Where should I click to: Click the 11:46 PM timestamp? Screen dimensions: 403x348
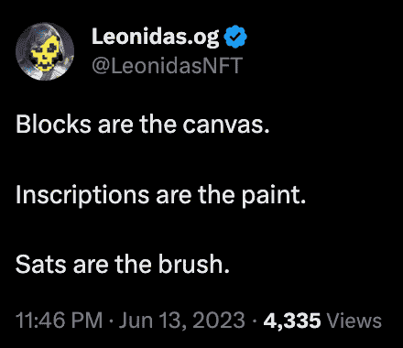pyautogui.click(x=59, y=321)
